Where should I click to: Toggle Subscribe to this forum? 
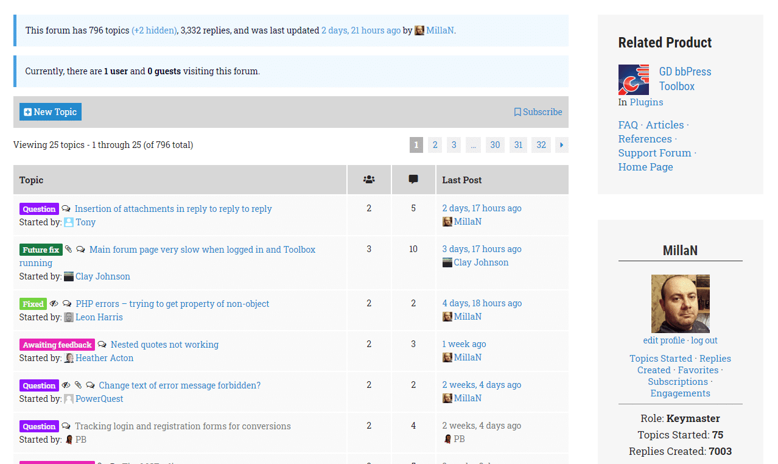tap(538, 112)
